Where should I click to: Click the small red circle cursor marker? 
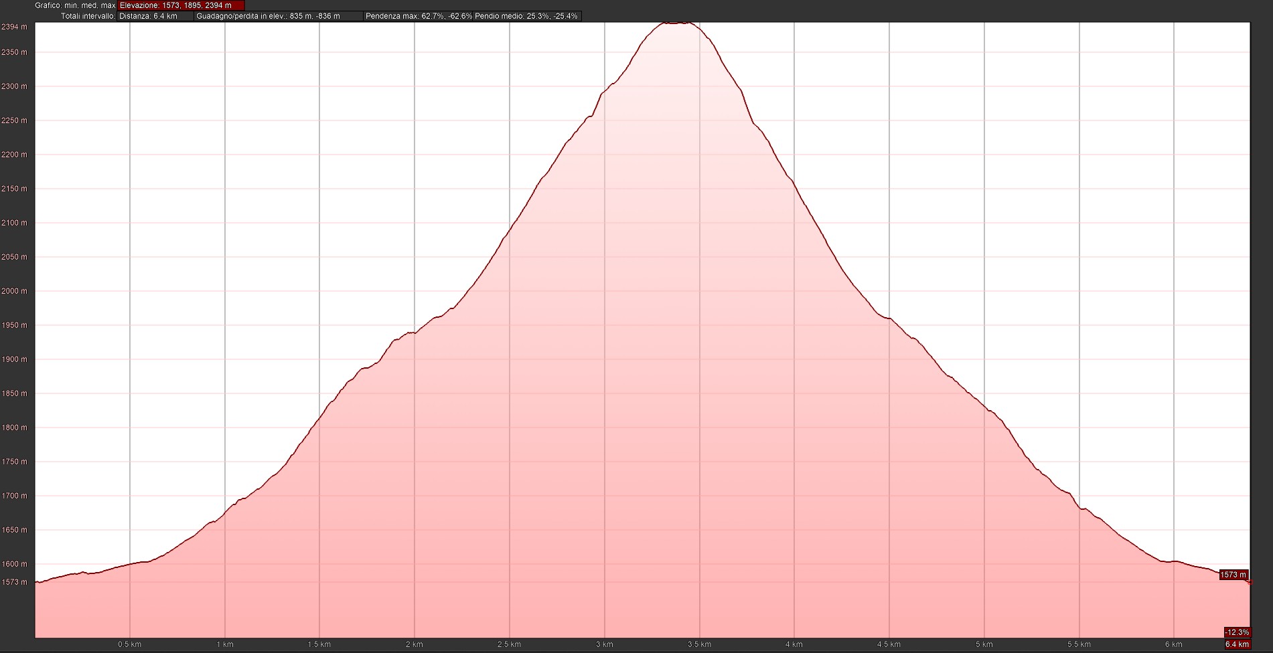pos(1250,583)
